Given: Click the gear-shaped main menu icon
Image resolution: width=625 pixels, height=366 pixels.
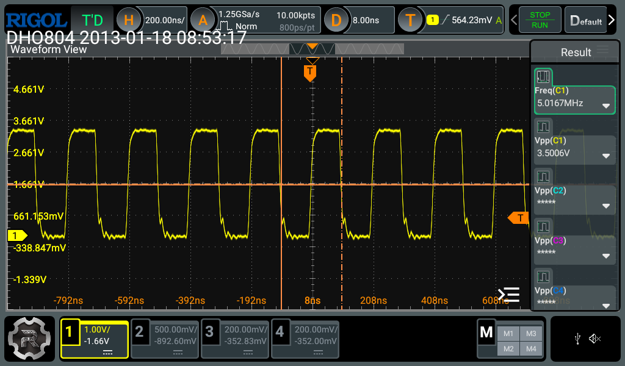Looking at the screenshot, I should click(x=28, y=338).
